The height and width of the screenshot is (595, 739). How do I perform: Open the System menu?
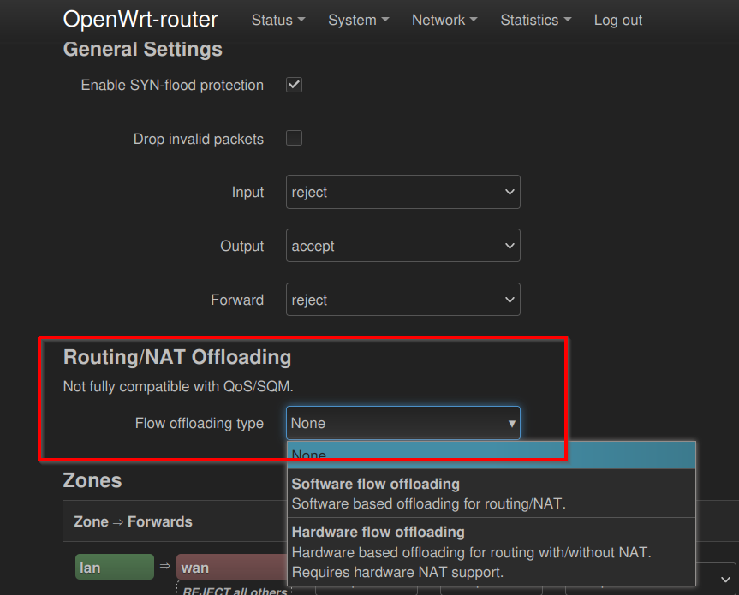point(358,20)
